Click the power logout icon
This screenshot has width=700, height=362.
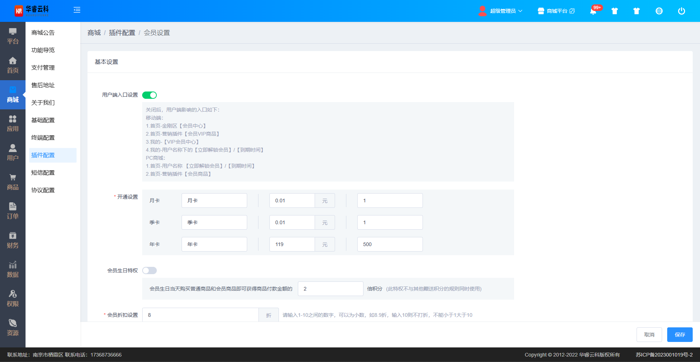[681, 11]
